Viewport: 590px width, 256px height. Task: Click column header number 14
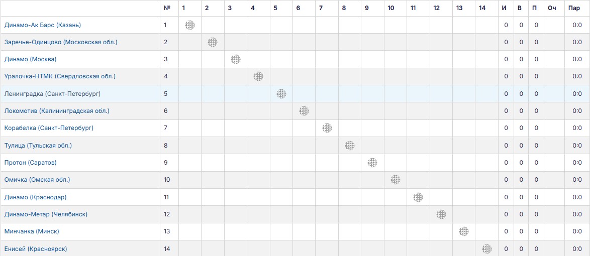482,8
